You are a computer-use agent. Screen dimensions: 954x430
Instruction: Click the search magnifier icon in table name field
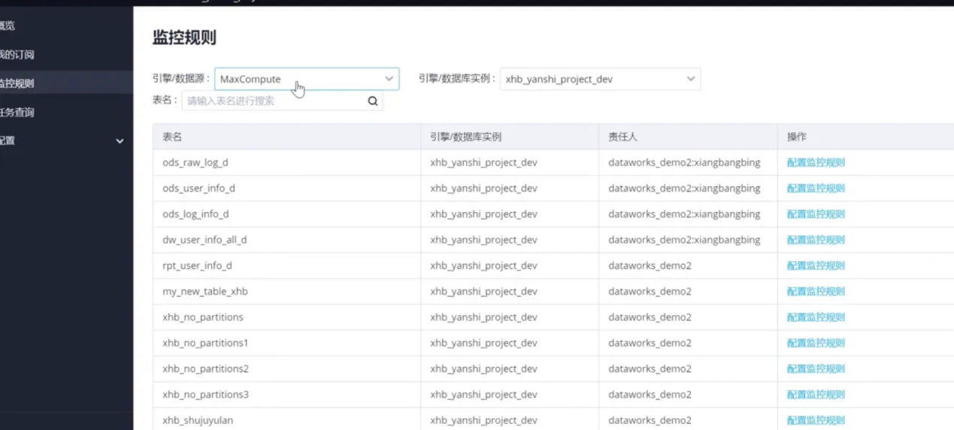[372, 101]
